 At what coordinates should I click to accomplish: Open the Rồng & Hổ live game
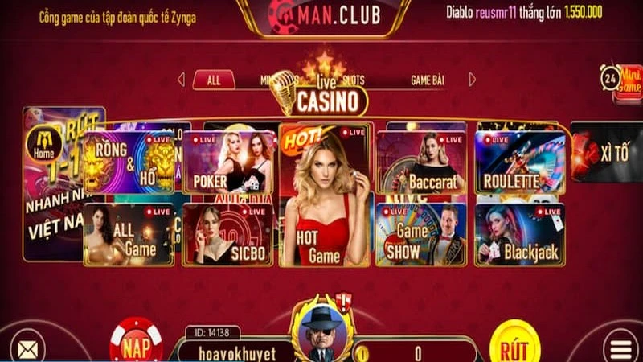click(129, 162)
